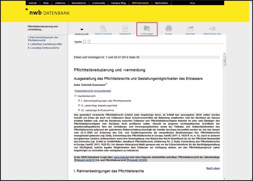
Task: Toggle 'Kapitelübersicht ein/ausblenden' link
Action: pyautogui.click(x=93, y=91)
